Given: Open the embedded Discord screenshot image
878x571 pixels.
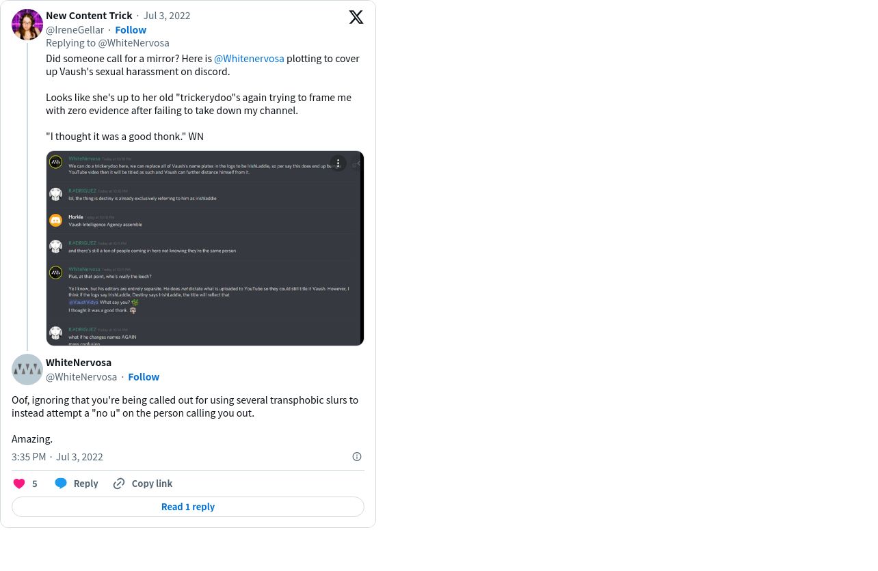Looking at the screenshot, I should point(205,249).
